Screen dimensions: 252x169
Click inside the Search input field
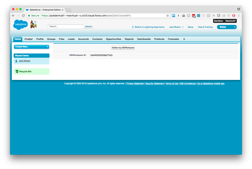pyautogui.click(x=65, y=26)
